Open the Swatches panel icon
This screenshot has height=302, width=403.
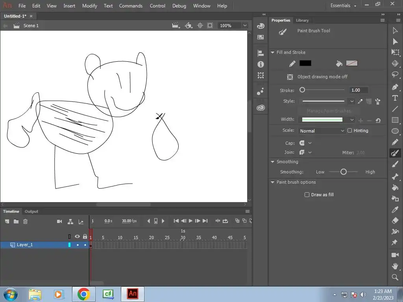pos(261,37)
